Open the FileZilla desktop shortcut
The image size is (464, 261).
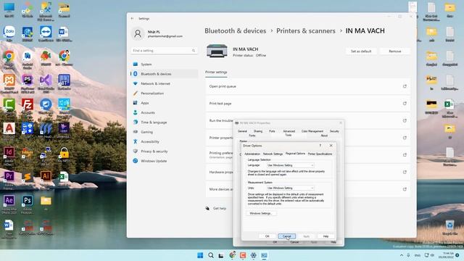(28, 106)
